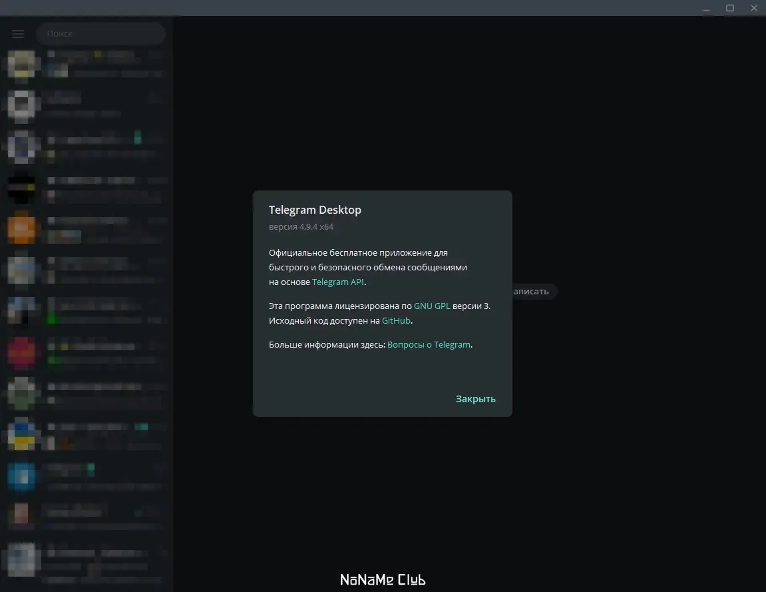Maximize the Telegram window
766x592 pixels.
730,8
